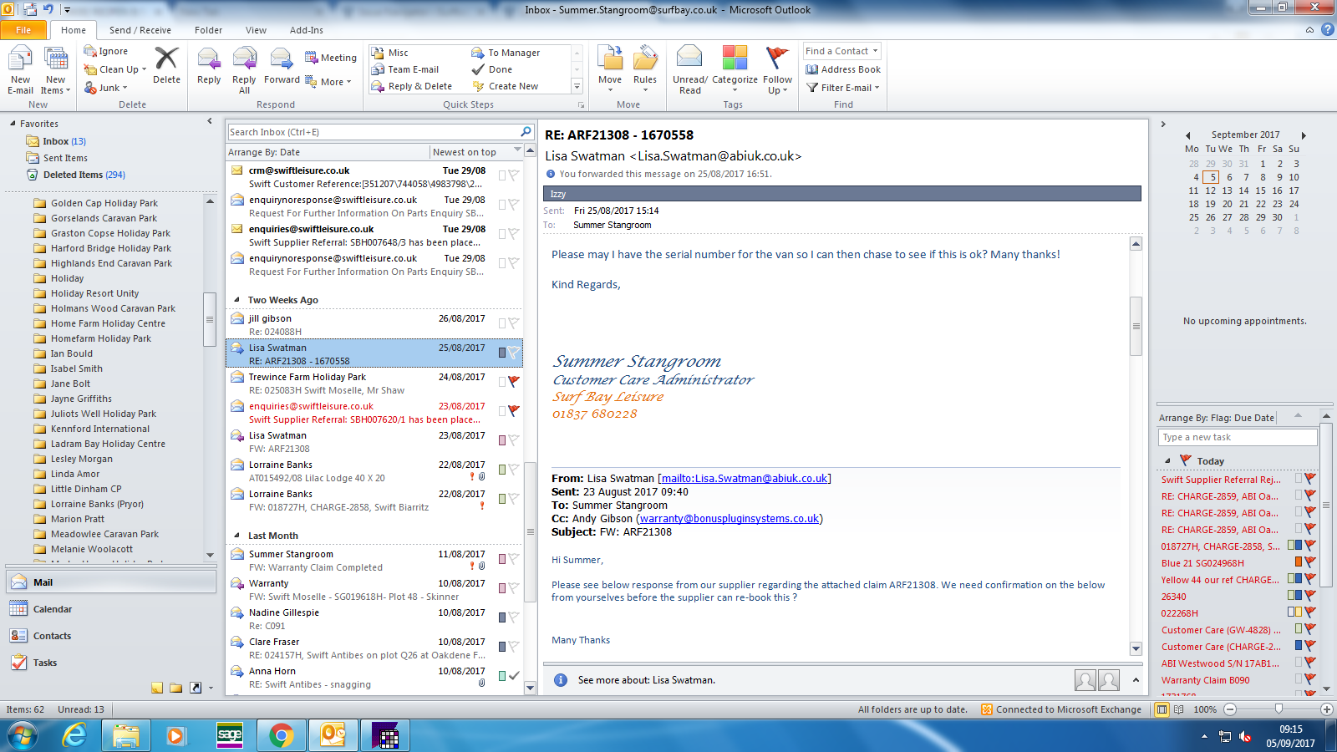
Task: Collapse the Last Month group
Action: [x=237, y=536]
